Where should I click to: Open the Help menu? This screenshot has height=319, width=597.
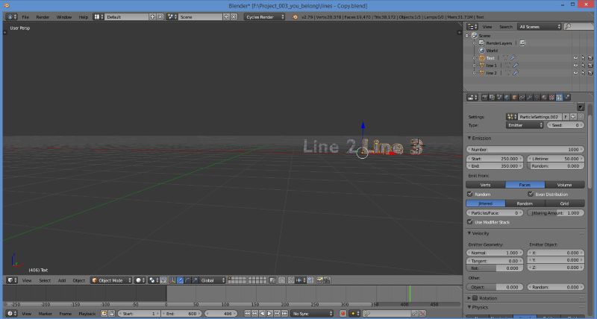[x=83, y=17]
